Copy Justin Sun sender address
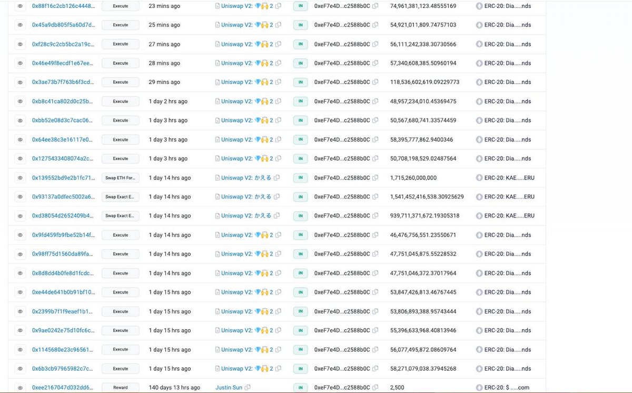This screenshot has width=632, height=393. (248, 387)
